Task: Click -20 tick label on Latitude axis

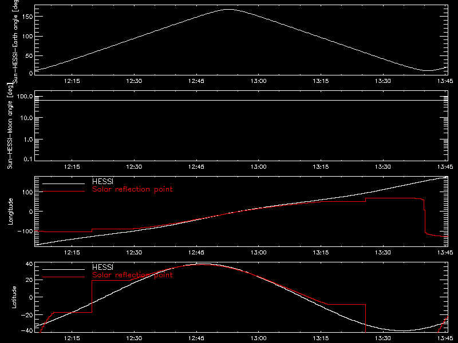Action: [27, 315]
